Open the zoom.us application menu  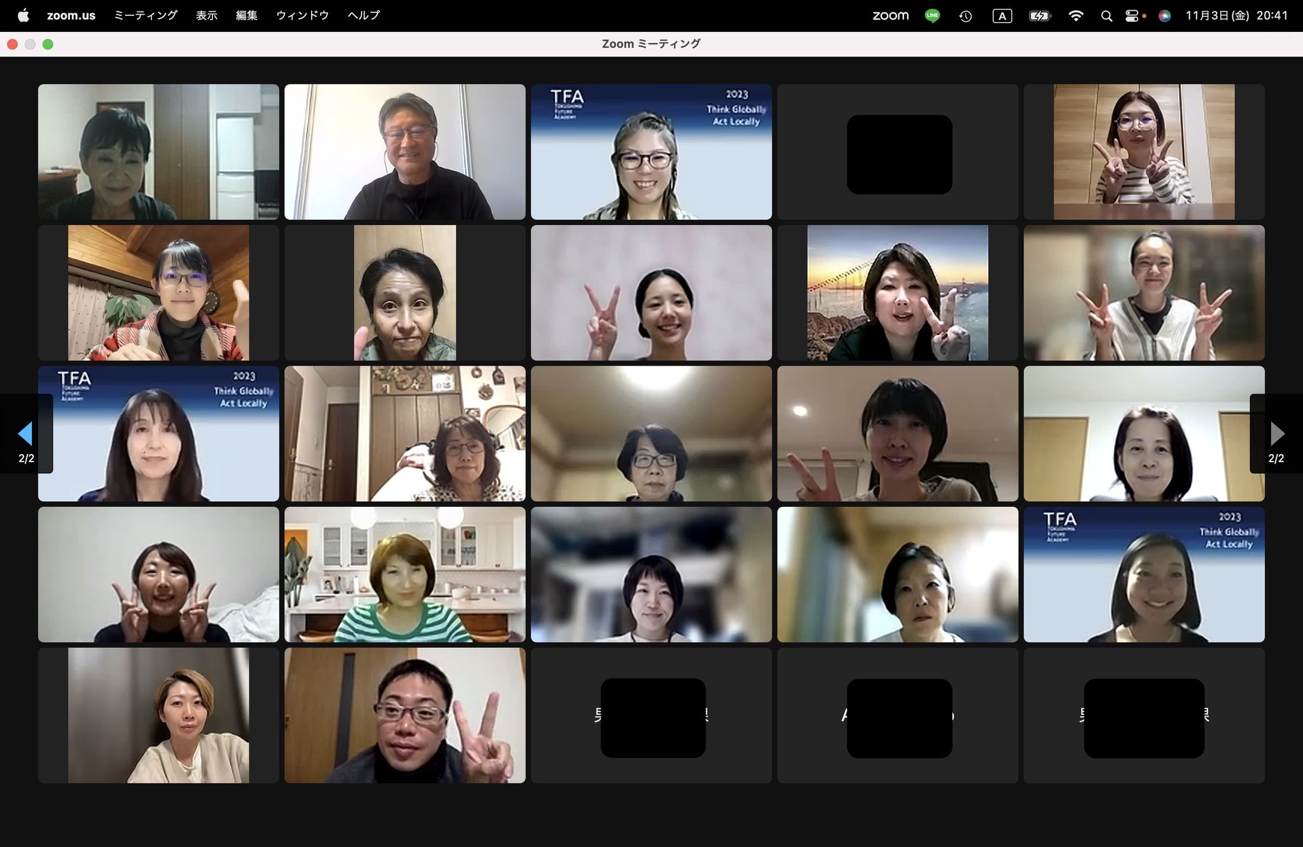[x=71, y=16]
